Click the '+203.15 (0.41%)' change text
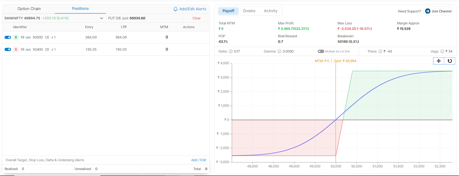 [x=55, y=18]
